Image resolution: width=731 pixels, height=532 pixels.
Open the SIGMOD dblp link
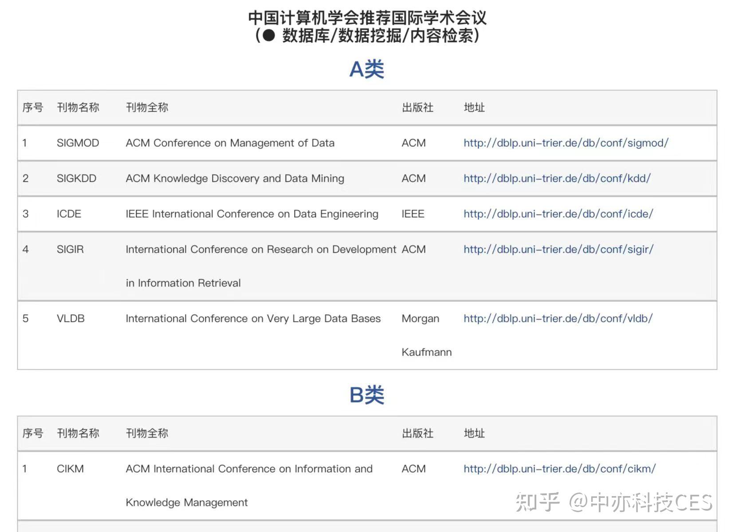coord(566,143)
